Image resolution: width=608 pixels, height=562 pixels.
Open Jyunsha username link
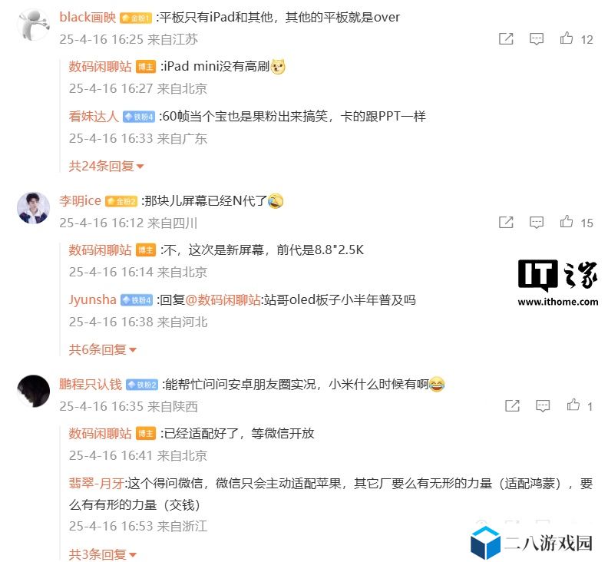93,299
